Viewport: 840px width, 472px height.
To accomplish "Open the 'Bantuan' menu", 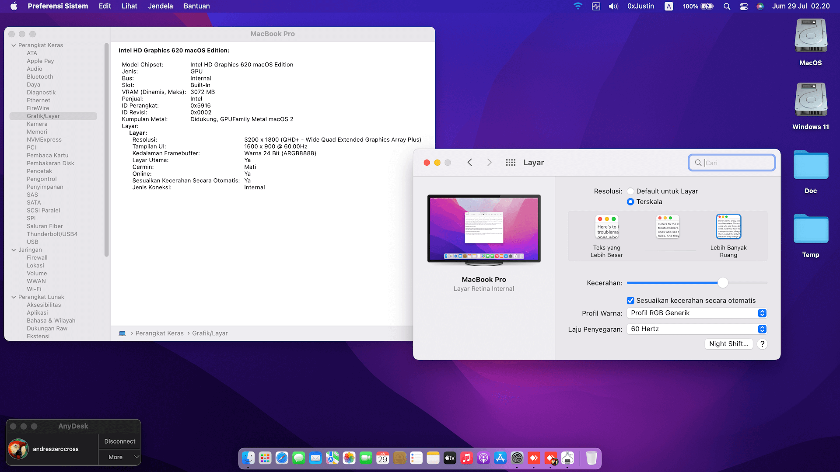I will pyautogui.click(x=197, y=6).
